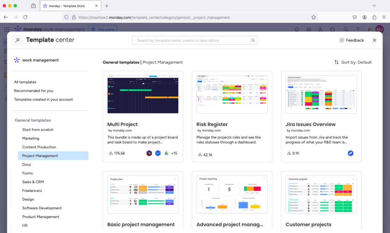This screenshot has width=390, height=233.
Task: Close the Template center dialog
Action: (x=374, y=40)
